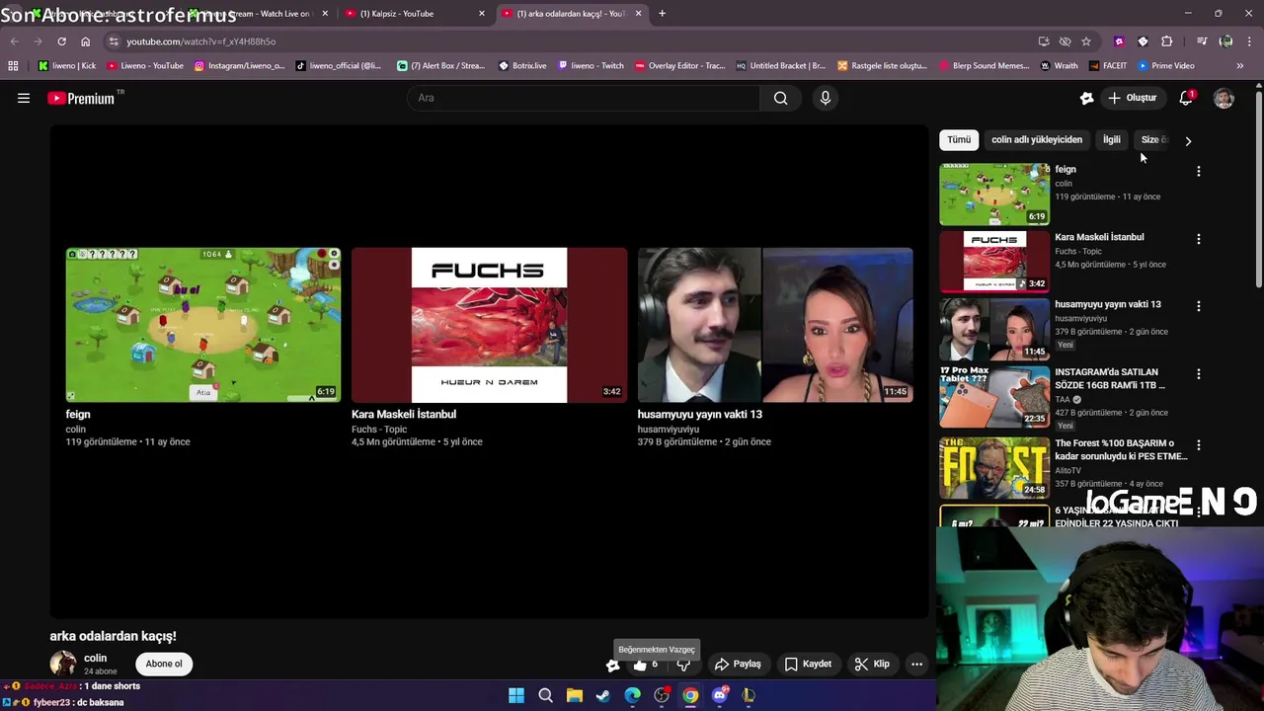Reload the page in Chrome
This screenshot has height=711, width=1264.
61,41
